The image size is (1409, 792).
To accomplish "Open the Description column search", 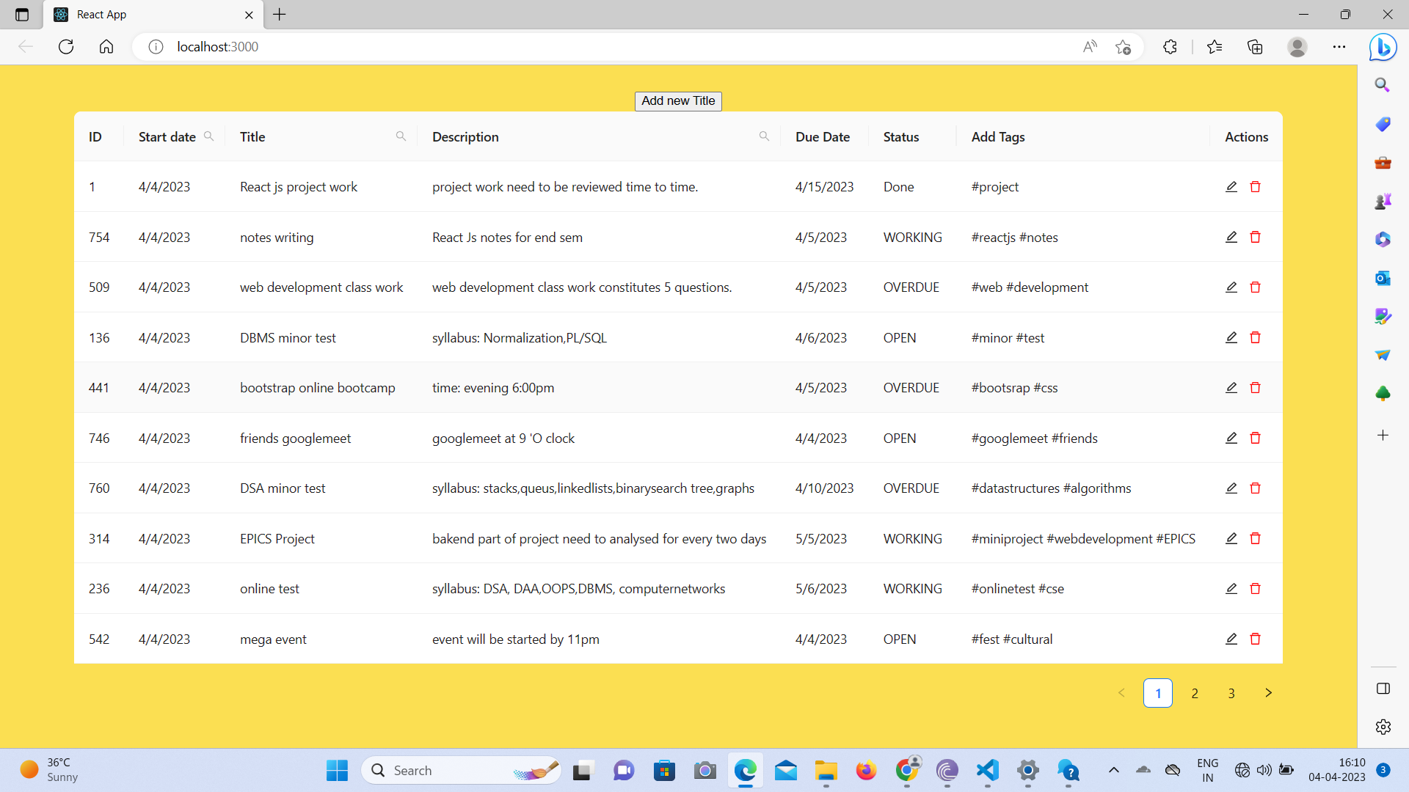I will click(764, 136).
